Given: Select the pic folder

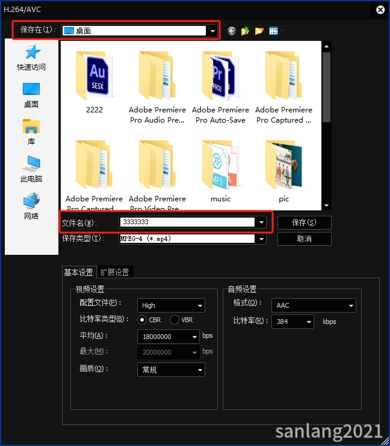Looking at the screenshot, I should click(x=283, y=171).
